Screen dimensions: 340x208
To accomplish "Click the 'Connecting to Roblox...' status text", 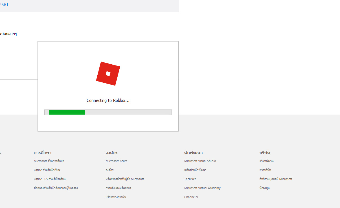I will point(108,100).
